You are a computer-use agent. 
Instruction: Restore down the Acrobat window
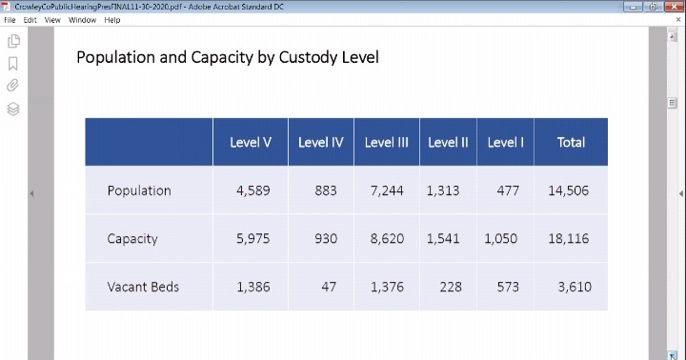654,7
